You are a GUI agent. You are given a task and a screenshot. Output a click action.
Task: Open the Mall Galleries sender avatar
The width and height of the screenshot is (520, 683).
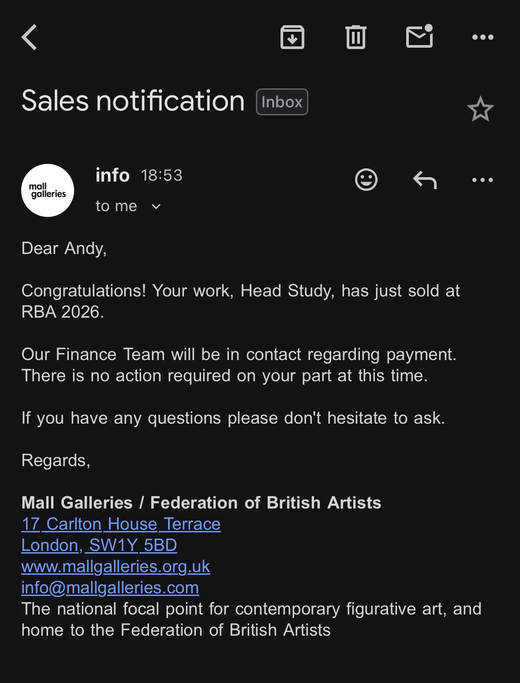tap(48, 190)
